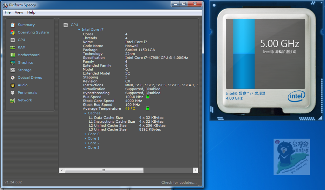Expand the Core 0 node
This screenshot has height=190, width=325.
click(85, 134)
